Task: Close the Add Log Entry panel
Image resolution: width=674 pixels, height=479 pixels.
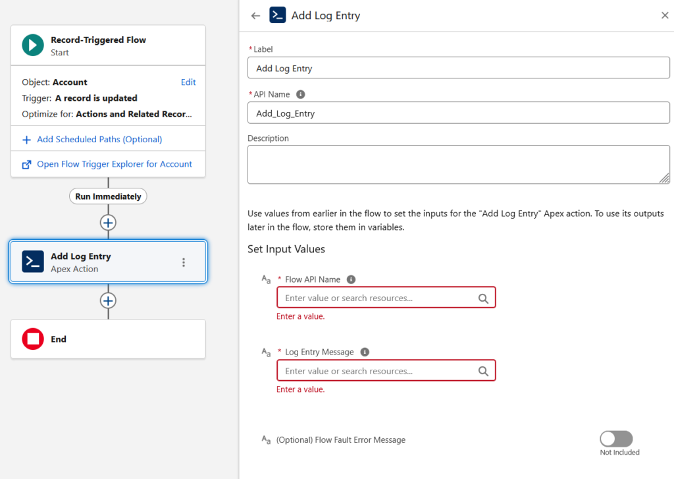Action: pyautogui.click(x=665, y=16)
